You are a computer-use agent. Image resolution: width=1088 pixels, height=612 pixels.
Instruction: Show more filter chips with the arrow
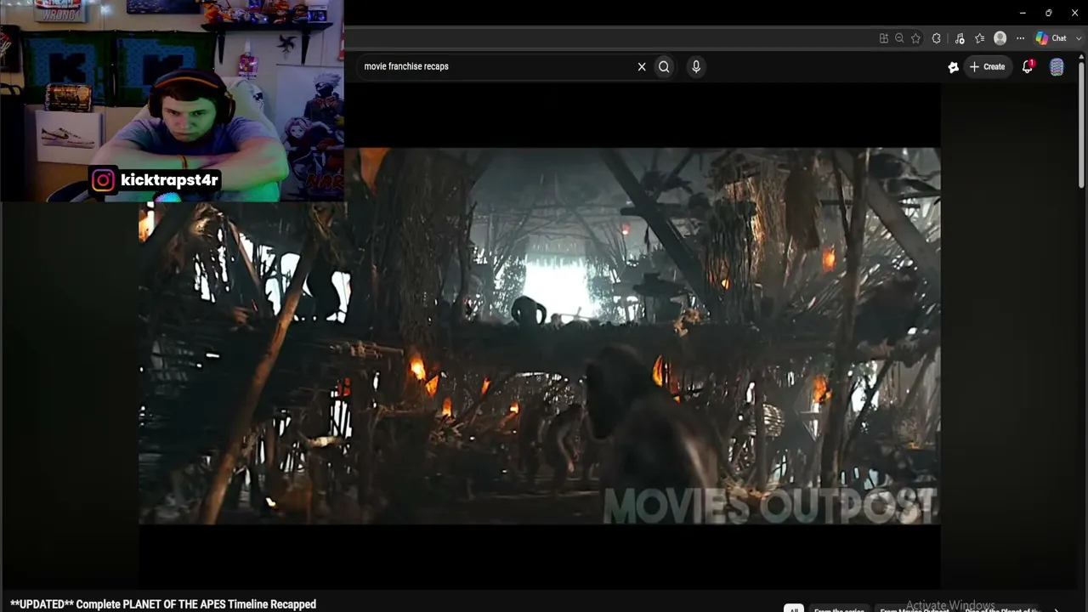[x=1056, y=609]
